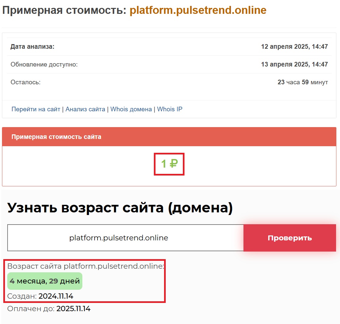Open the Перейти на сайт link
Screen dimensions: 340x324
pyautogui.click(x=36, y=109)
